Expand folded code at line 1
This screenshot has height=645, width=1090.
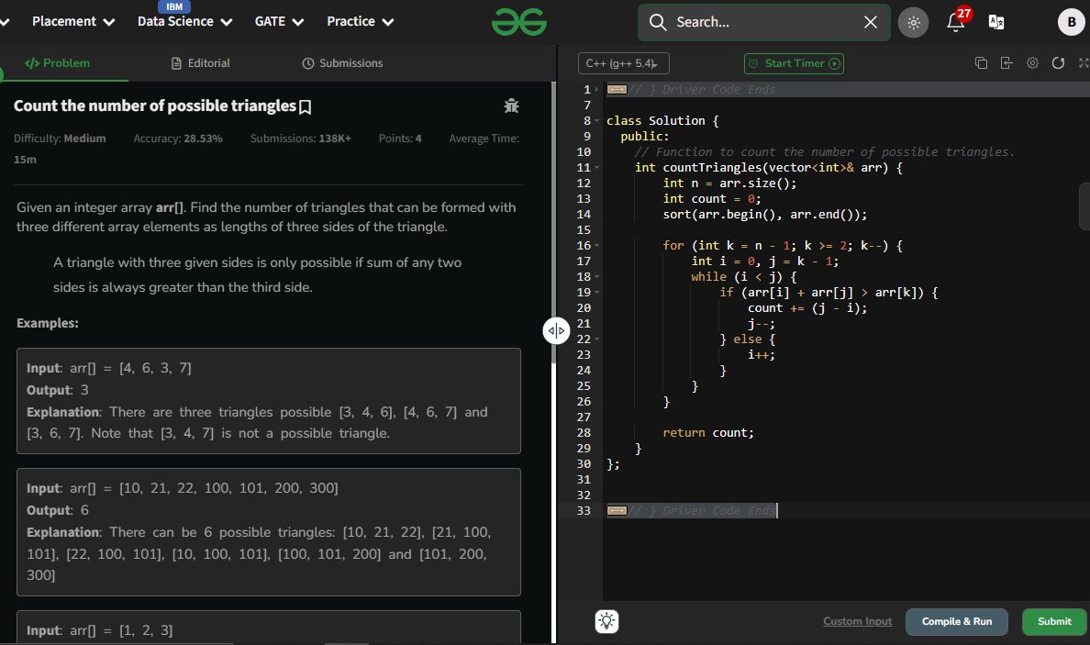pyautogui.click(x=597, y=90)
